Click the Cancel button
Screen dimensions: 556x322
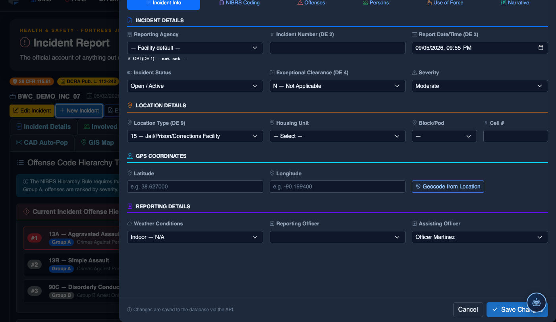pyautogui.click(x=468, y=309)
